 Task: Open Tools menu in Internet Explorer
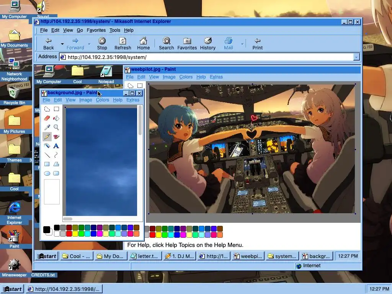point(115,30)
